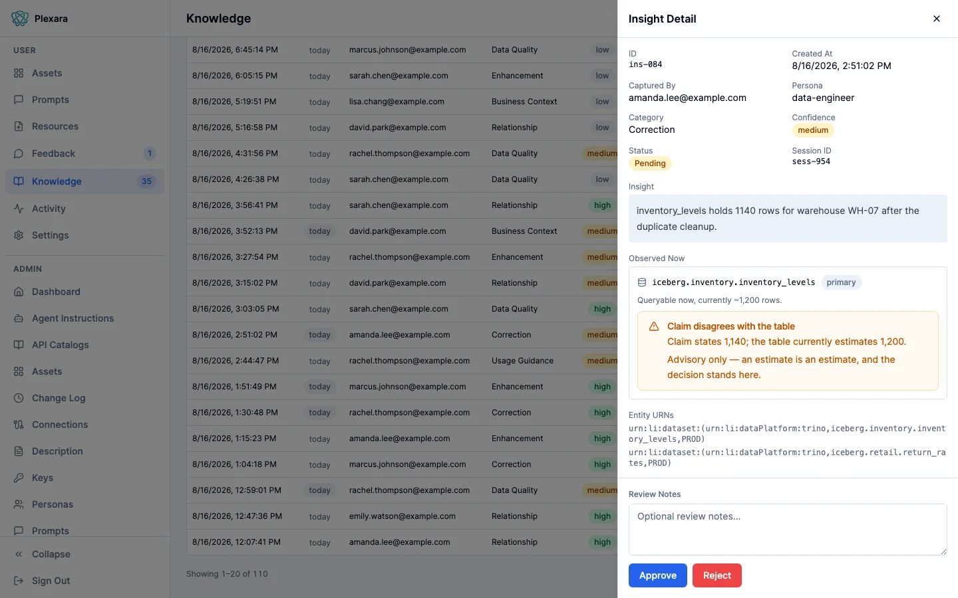Click the API Catalogs book icon

coord(19,345)
